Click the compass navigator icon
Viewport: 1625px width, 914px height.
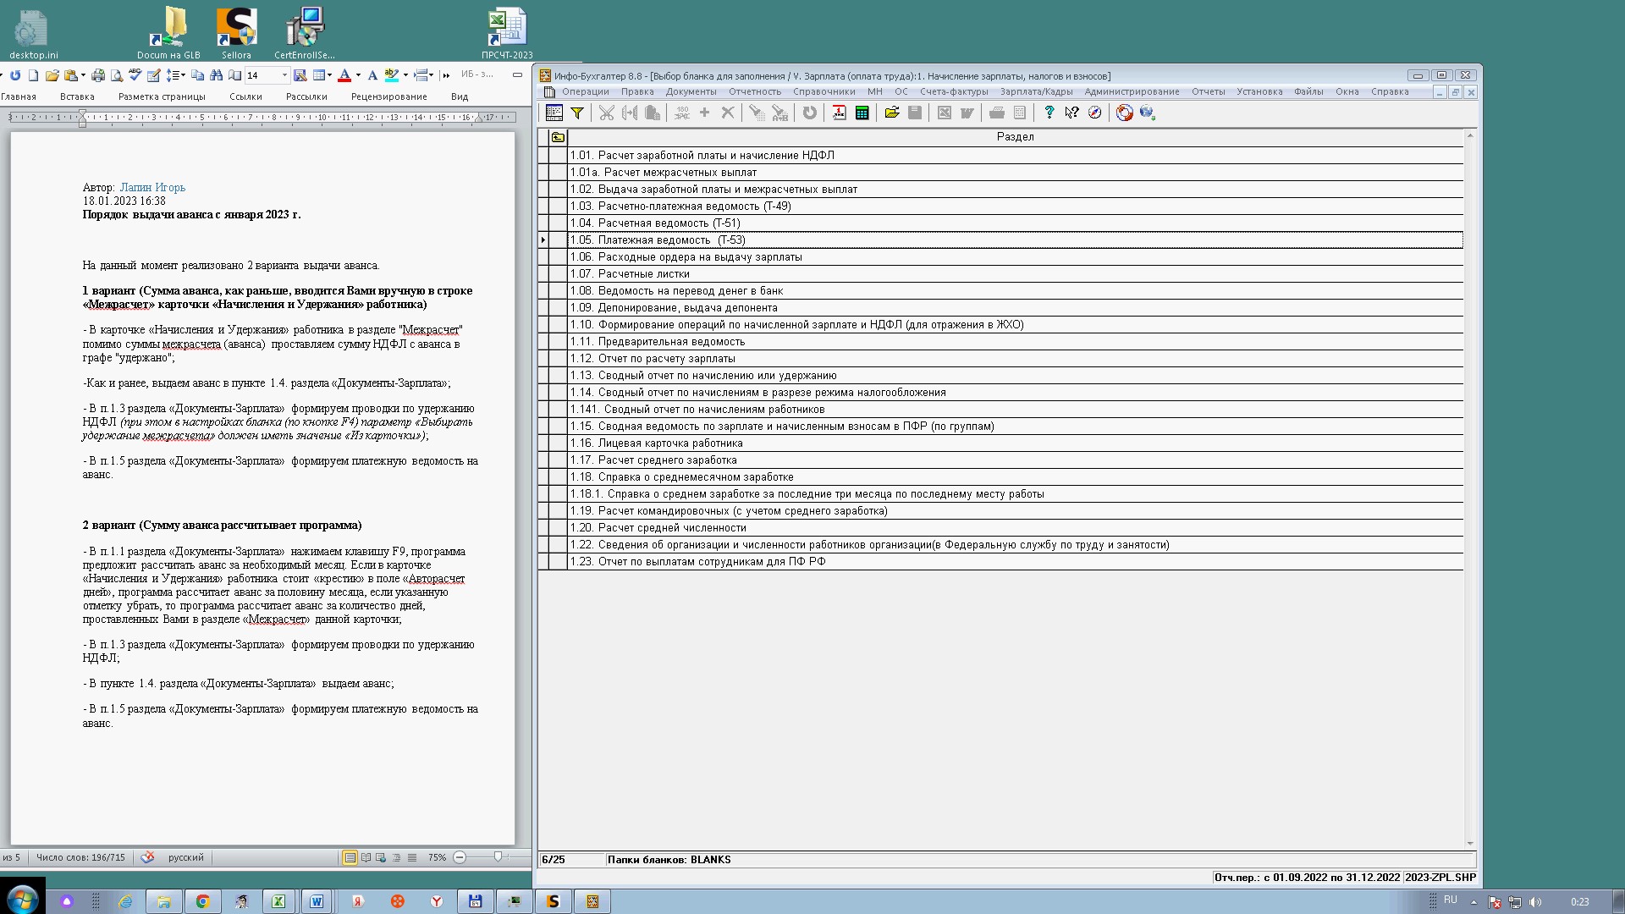[1094, 113]
